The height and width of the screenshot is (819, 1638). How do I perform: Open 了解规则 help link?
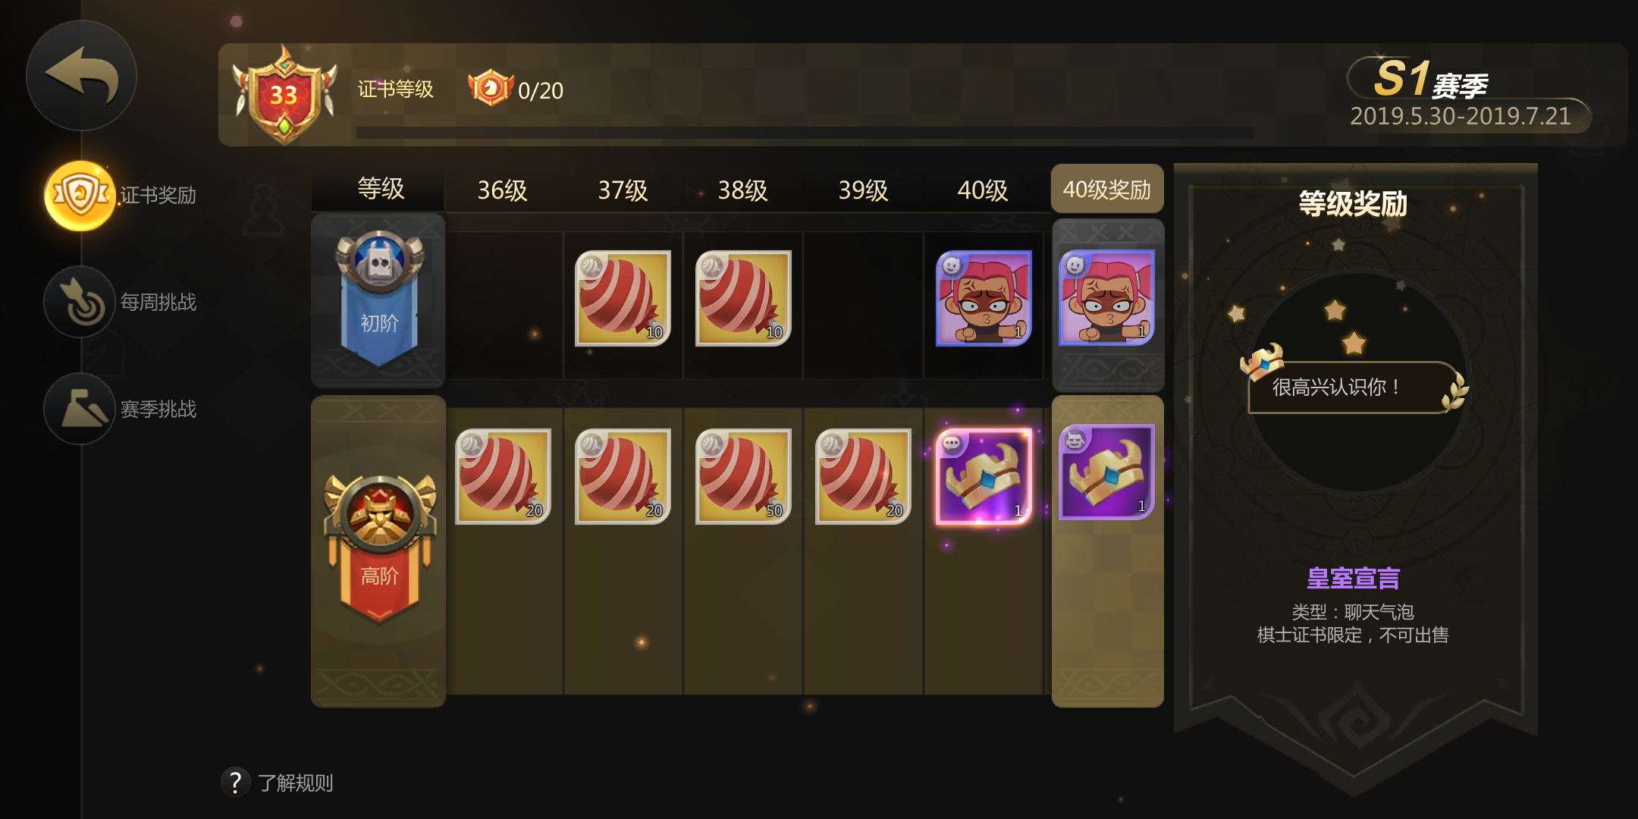pos(278,782)
